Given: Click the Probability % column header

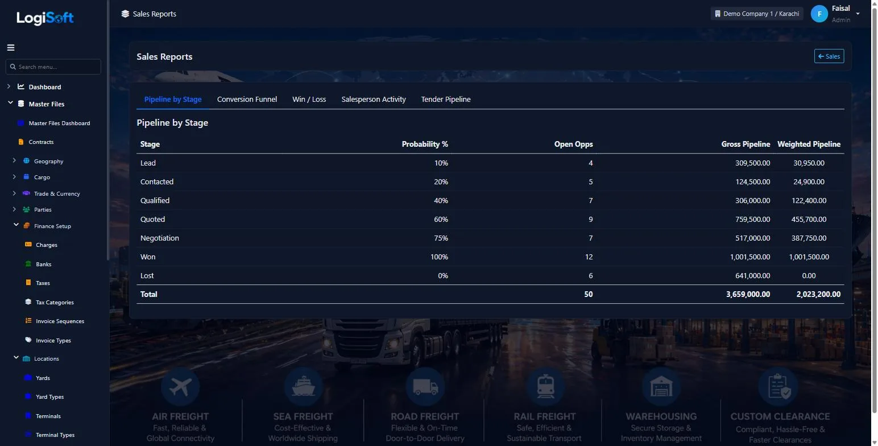Looking at the screenshot, I should pos(425,144).
